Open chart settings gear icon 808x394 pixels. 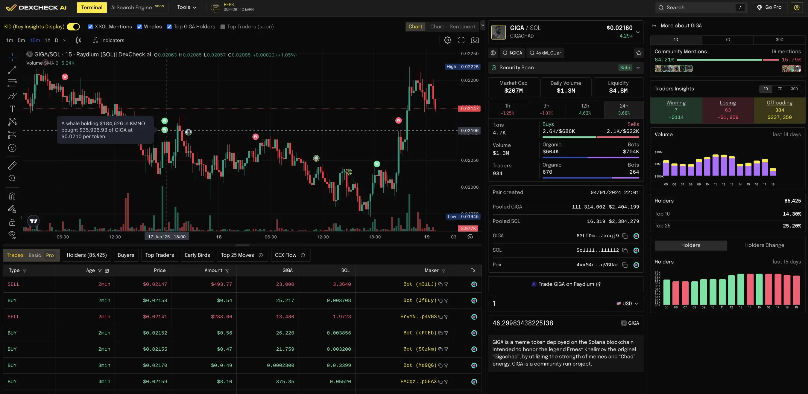[448, 40]
